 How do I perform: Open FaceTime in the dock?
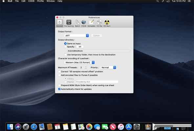(105, 127)
